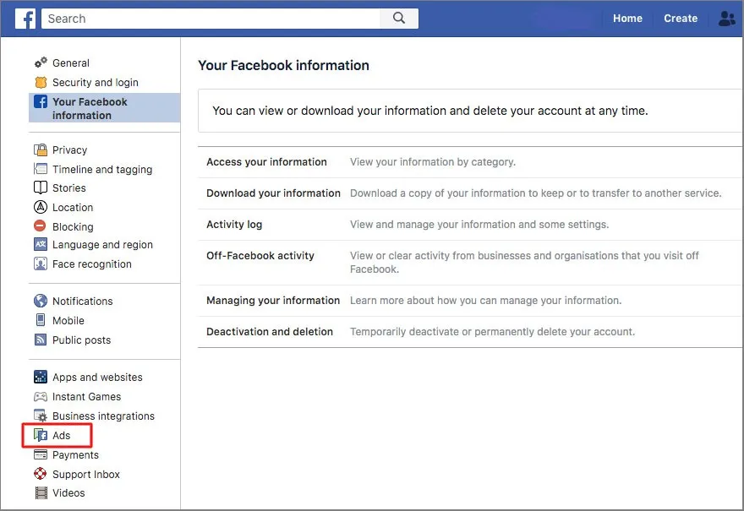The height and width of the screenshot is (511, 744).
Task: Click the Face recognition icon
Action: [41, 264]
